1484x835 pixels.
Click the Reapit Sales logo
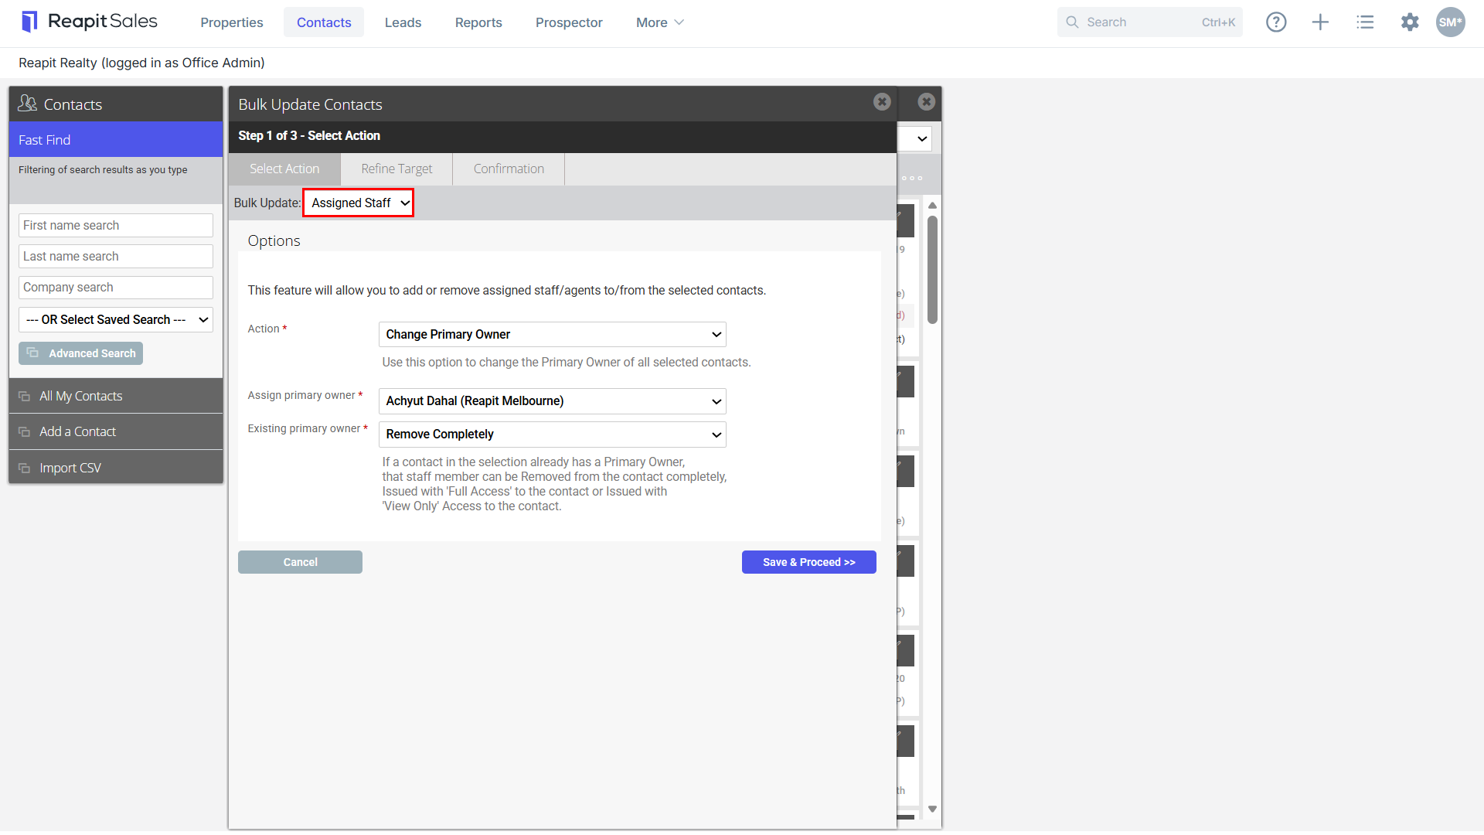point(89,22)
